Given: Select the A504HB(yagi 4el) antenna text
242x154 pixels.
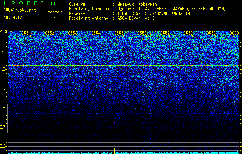Looking at the screenshot, I should coord(136,18).
